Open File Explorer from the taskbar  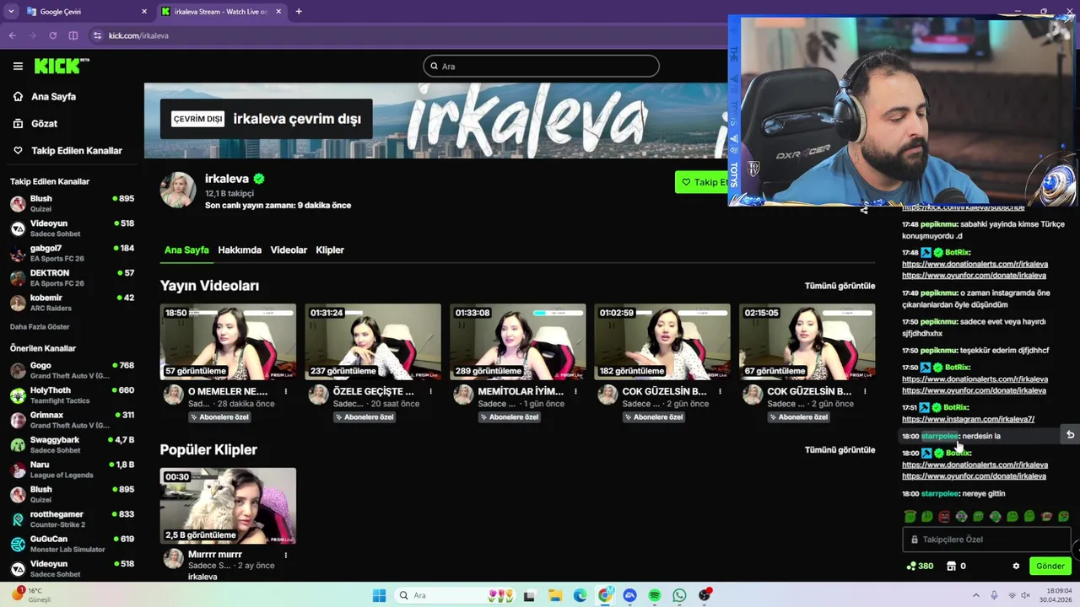(555, 595)
